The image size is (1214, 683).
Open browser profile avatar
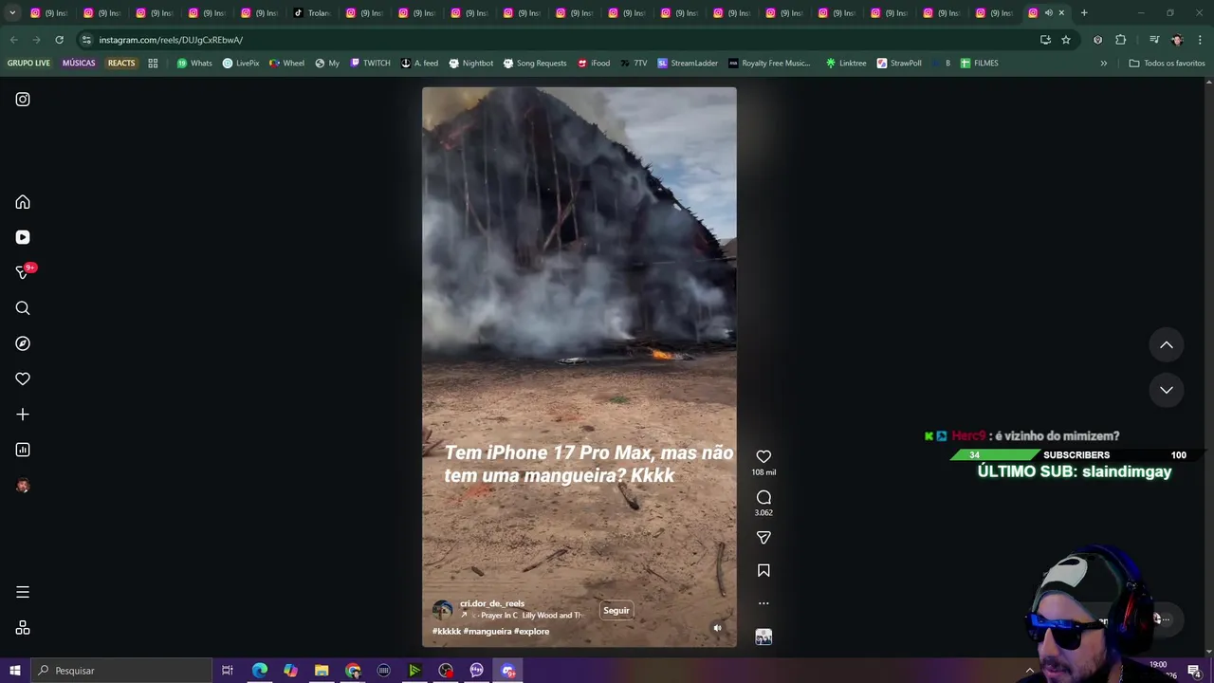point(1177,40)
